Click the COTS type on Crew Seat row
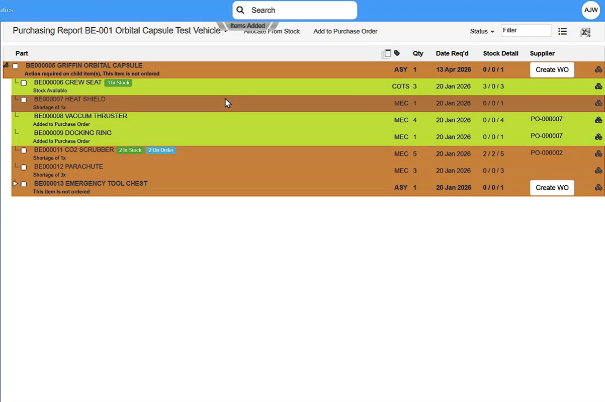The height and width of the screenshot is (402, 605). point(400,87)
